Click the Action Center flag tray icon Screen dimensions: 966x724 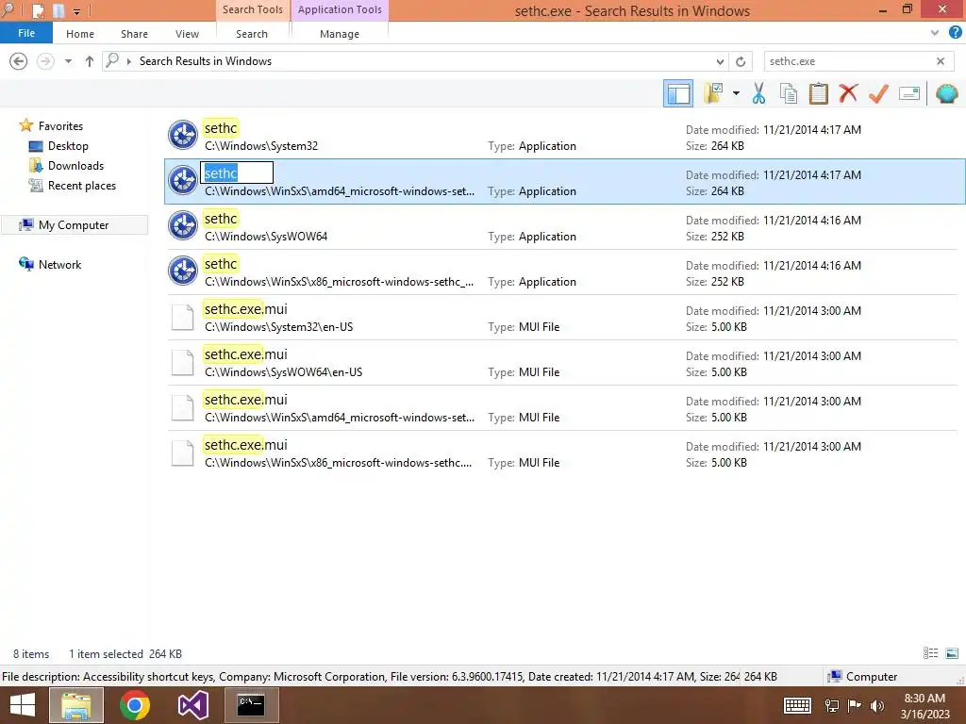point(855,706)
